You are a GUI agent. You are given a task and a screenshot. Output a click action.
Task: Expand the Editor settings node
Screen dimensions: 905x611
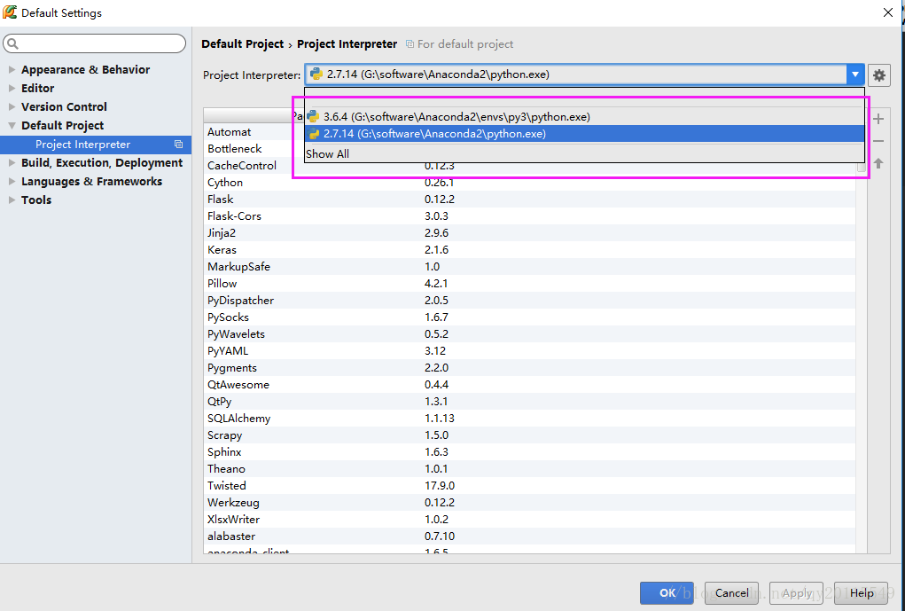coord(12,89)
